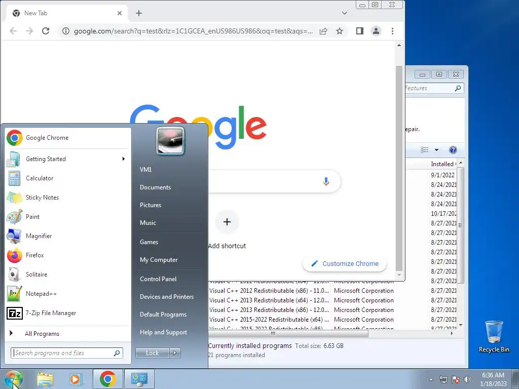Start Paint from the Start menu
This screenshot has height=389, width=519.
(68, 217)
